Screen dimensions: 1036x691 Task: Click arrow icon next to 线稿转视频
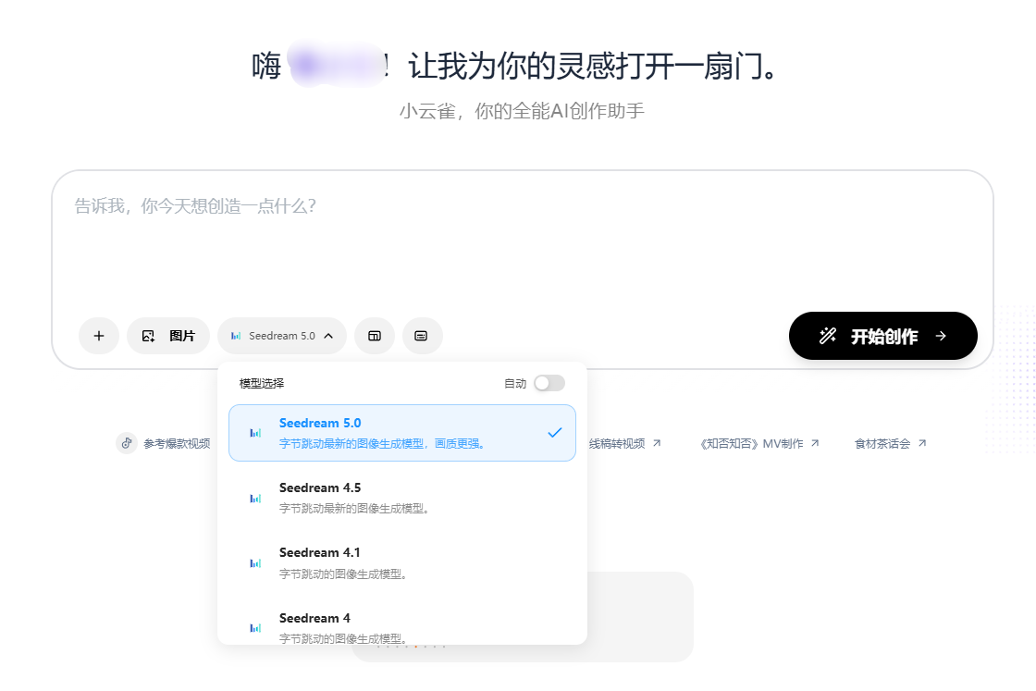[x=657, y=443]
